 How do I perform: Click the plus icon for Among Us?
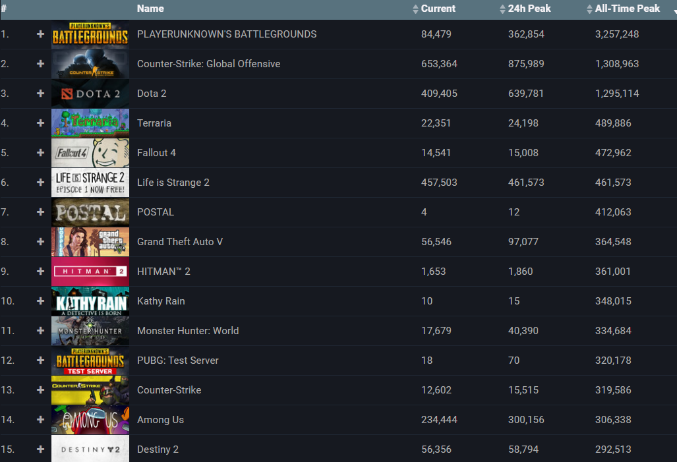[41, 420]
